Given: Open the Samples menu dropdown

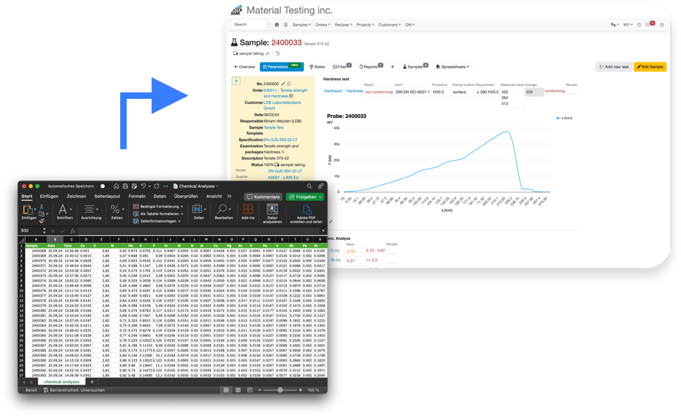Looking at the screenshot, I should [302, 24].
